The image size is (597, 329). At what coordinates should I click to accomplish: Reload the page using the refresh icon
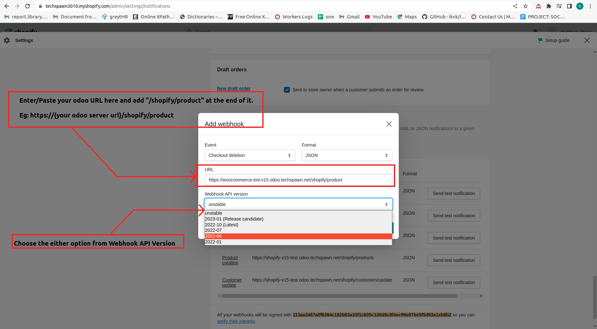pyautogui.click(x=27, y=6)
